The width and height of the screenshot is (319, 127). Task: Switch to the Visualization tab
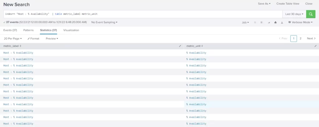(71, 30)
